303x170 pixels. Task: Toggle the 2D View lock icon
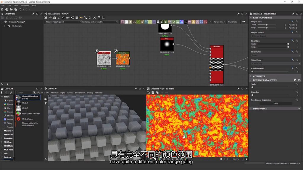pos(246,159)
